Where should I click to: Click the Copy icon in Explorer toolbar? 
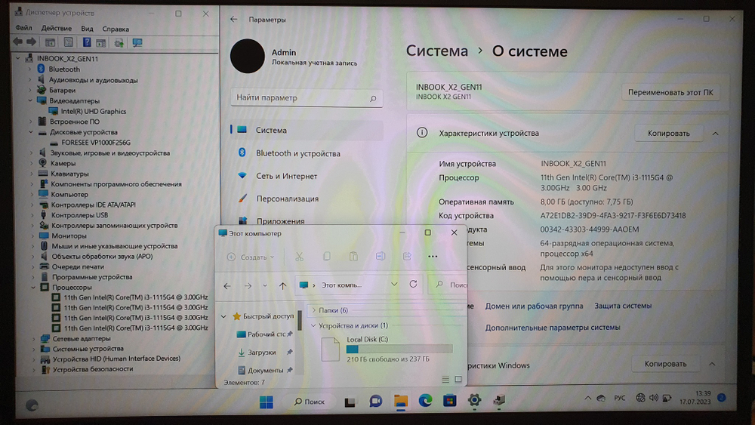pos(326,257)
